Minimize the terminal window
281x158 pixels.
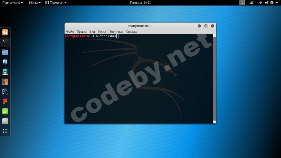click(199, 26)
